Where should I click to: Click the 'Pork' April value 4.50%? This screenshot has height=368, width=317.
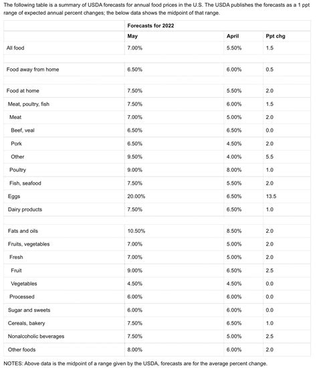(x=234, y=144)
